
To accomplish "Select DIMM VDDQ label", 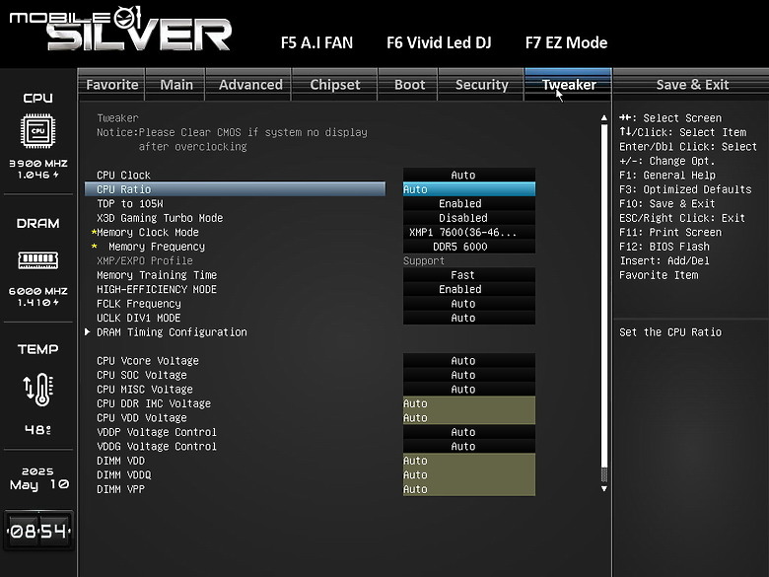I will pos(123,475).
